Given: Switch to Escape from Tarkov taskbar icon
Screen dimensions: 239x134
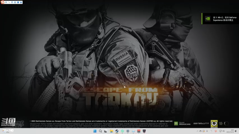Looking at the screenshot, I should [x=144, y=131].
